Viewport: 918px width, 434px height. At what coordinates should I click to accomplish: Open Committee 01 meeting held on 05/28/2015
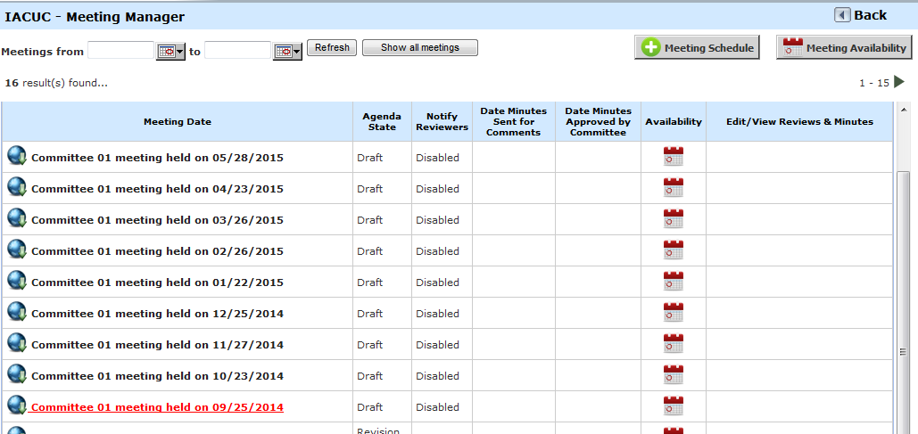coord(158,158)
